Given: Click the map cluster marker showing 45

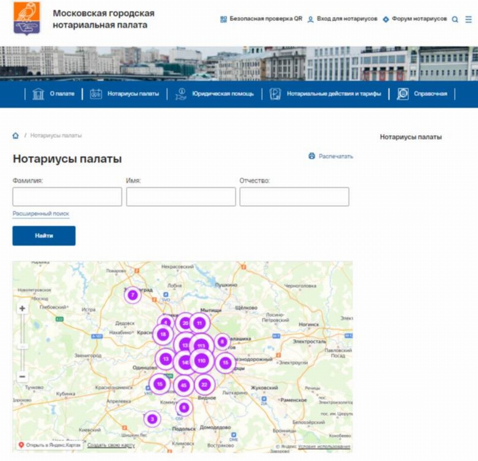Looking at the screenshot, I should (184, 385).
